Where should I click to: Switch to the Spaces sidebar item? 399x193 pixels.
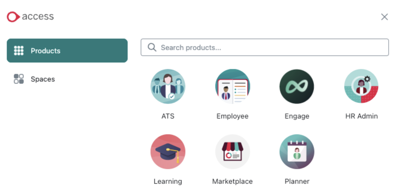tap(43, 79)
